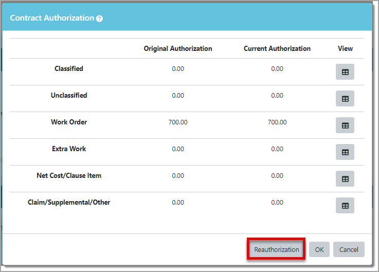Click the Contract Authorization dialog title
The image size is (379, 272).
pyautogui.click(x=52, y=18)
